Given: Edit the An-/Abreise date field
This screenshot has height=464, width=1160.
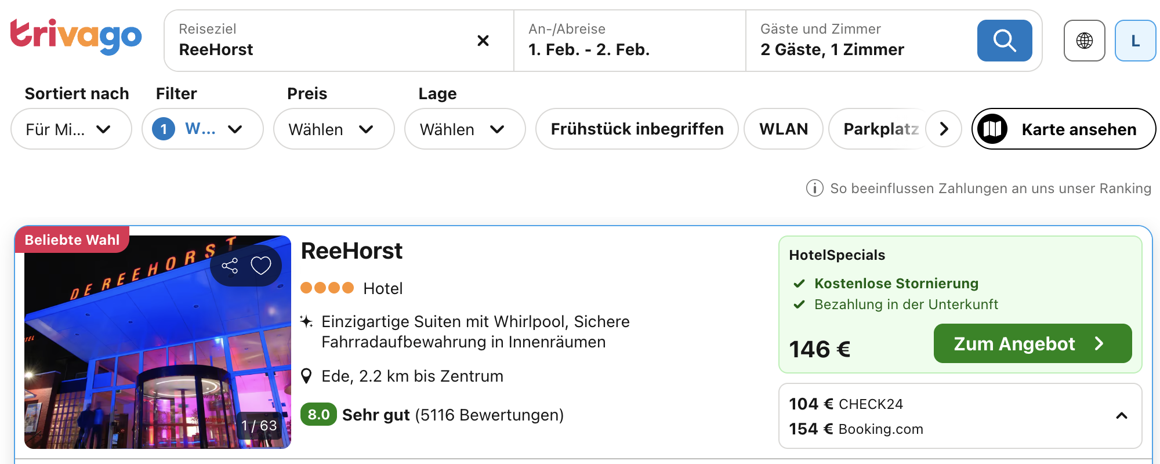Looking at the screenshot, I should click(629, 41).
